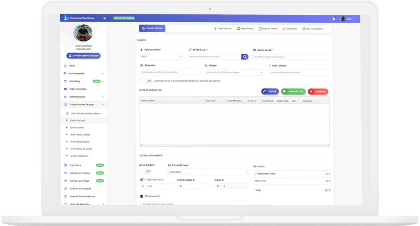
Task: Disable the Descuento en % toggle
Action: pos(142,180)
